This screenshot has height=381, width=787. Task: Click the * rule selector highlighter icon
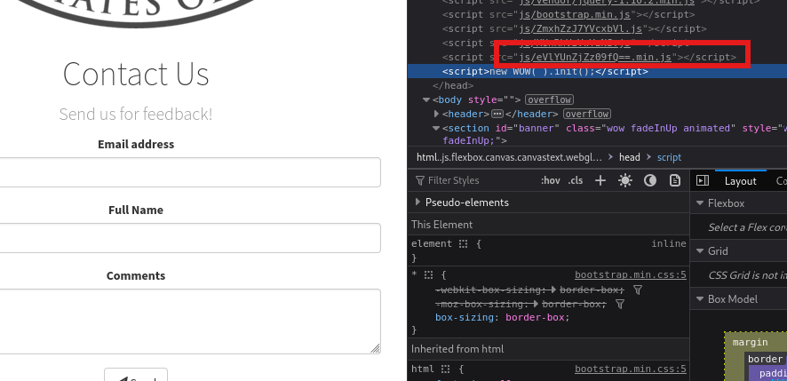(428, 275)
